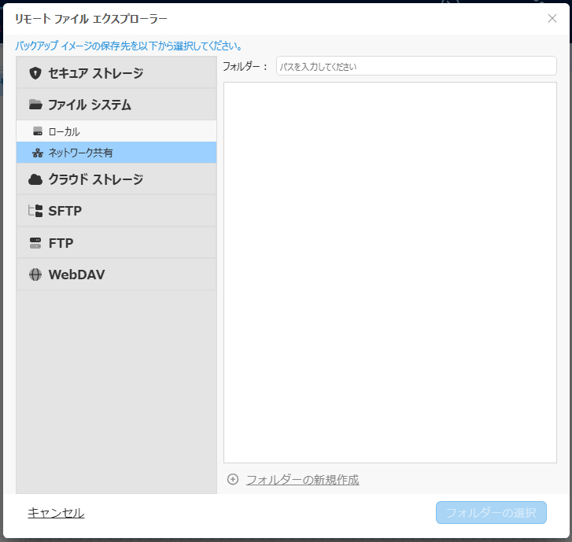572x542 pixels.
Task: Focus the フォルダー path input field
Action: click(x=416, y=66)
